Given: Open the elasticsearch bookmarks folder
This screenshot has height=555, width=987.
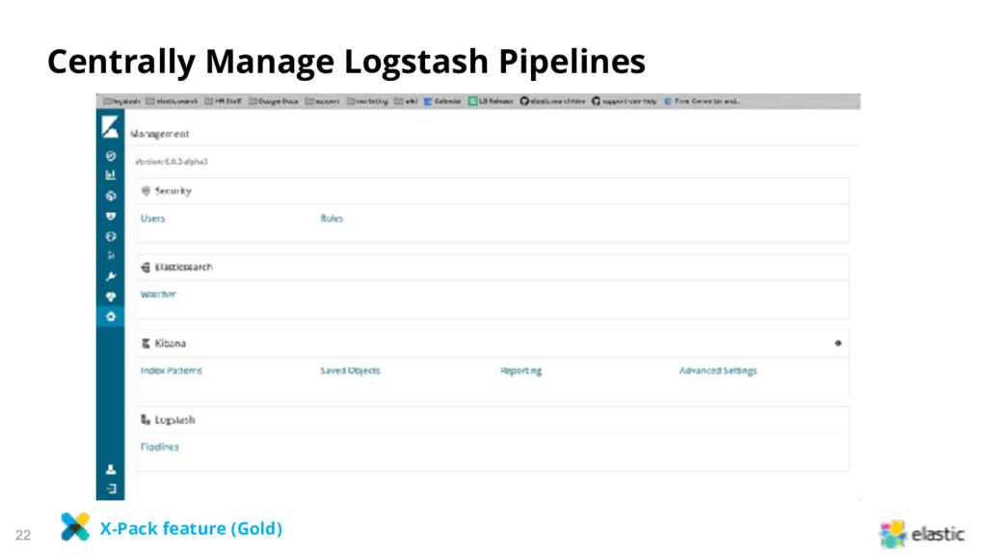Looking at the screenshot, I should coord(172,101).
